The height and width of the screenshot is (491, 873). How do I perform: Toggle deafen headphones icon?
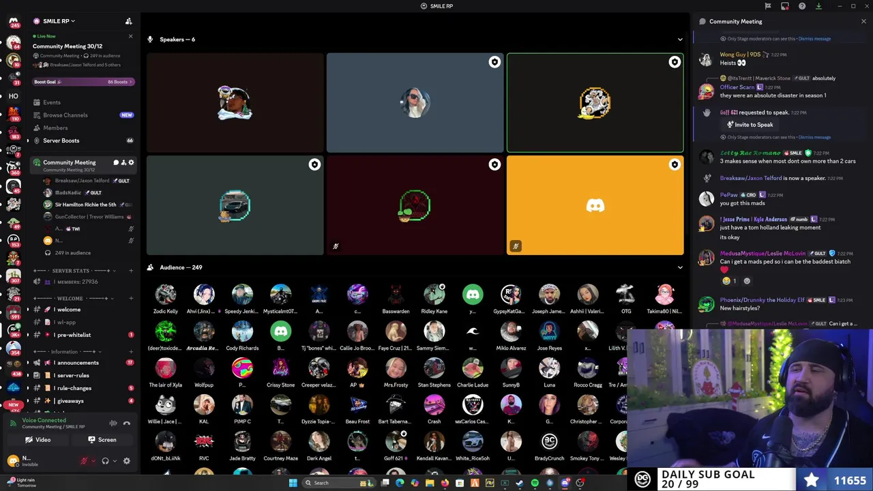coord(105,461)
